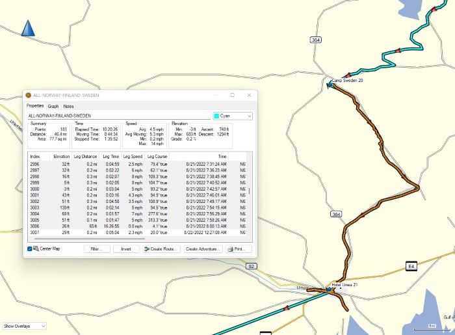Click the track dialog's title bar icon
Viewport: 455px width, 335px height.
[x=29, y=95]
